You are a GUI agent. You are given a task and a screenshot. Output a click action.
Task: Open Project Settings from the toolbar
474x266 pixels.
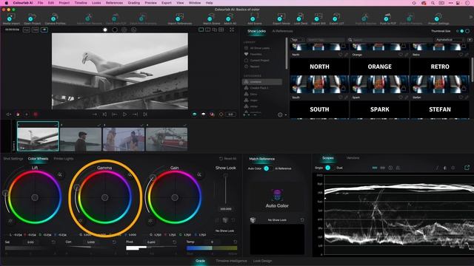(x=438, y=17)
